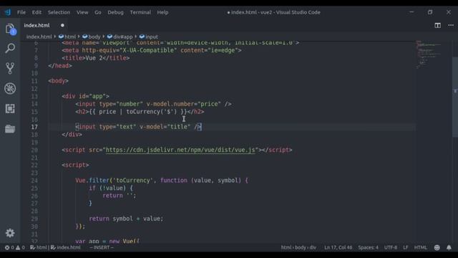Click the div id="app" line
Viewport: 458px width, 258px height.
point(85,96)
